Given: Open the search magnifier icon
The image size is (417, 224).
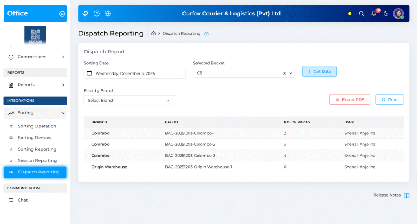Looking at the screenshot, I should click(x=361, y=13).
